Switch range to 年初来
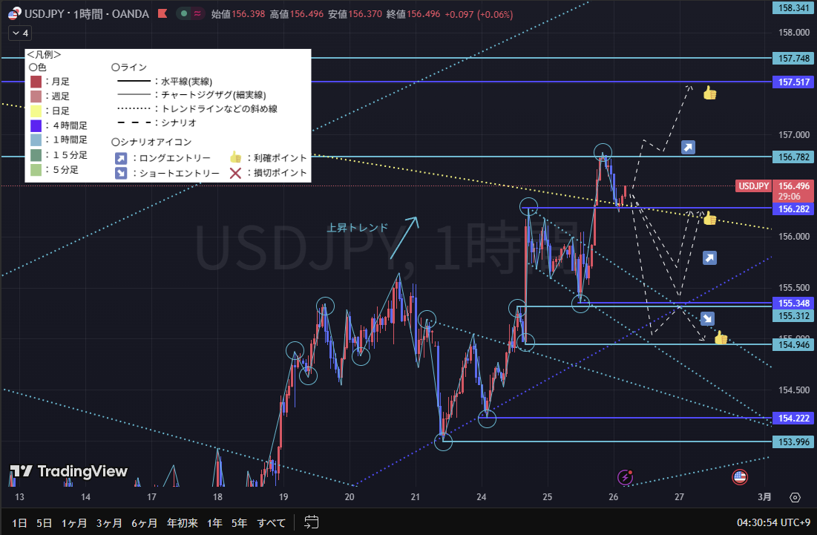The width and height of the screenshot is (817, 535). tap(183, 523)
